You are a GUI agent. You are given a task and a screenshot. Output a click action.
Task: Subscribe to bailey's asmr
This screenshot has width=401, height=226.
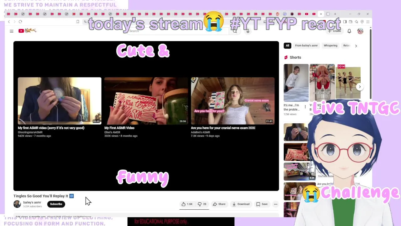coord(56,204)
